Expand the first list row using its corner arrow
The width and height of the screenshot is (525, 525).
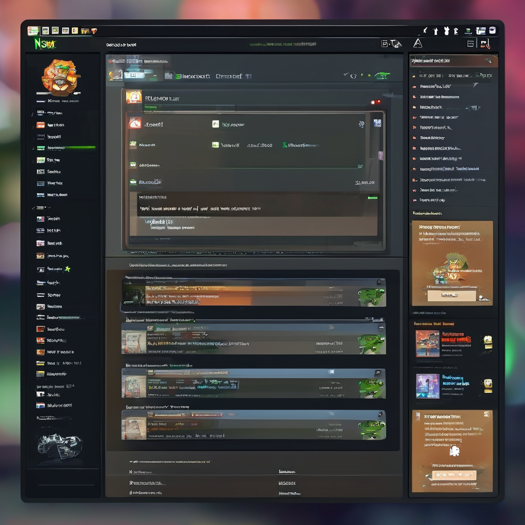(378, 282)
